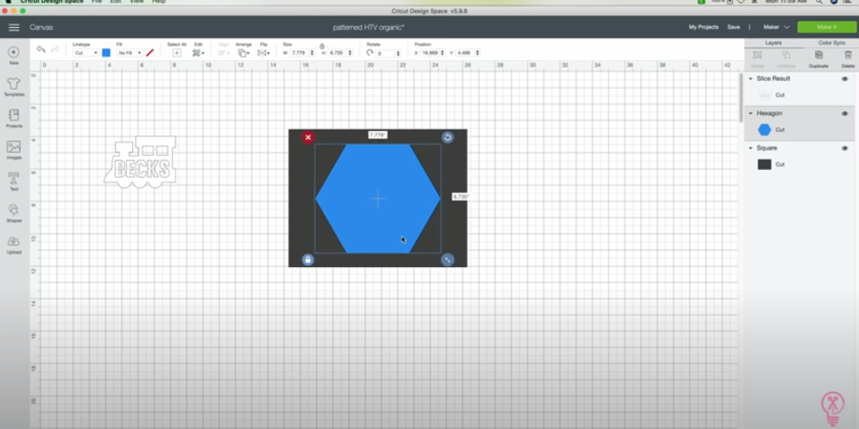Open the Linetype Cut dropdown
This screenshot has width=859, height=429.
pyautogui.click(x=86, y=53)
